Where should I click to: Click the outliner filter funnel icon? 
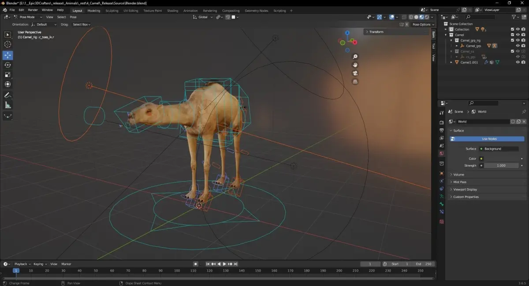point(514,17)
